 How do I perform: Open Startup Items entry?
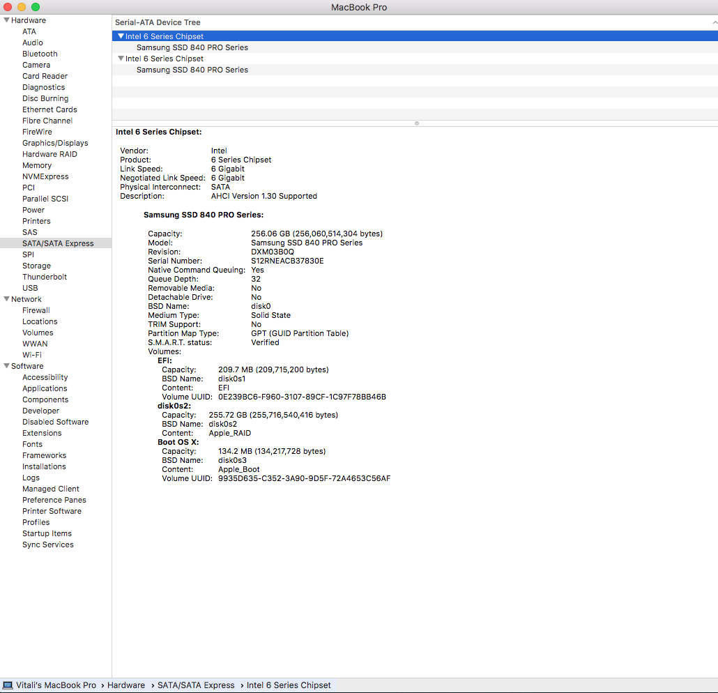47,533
